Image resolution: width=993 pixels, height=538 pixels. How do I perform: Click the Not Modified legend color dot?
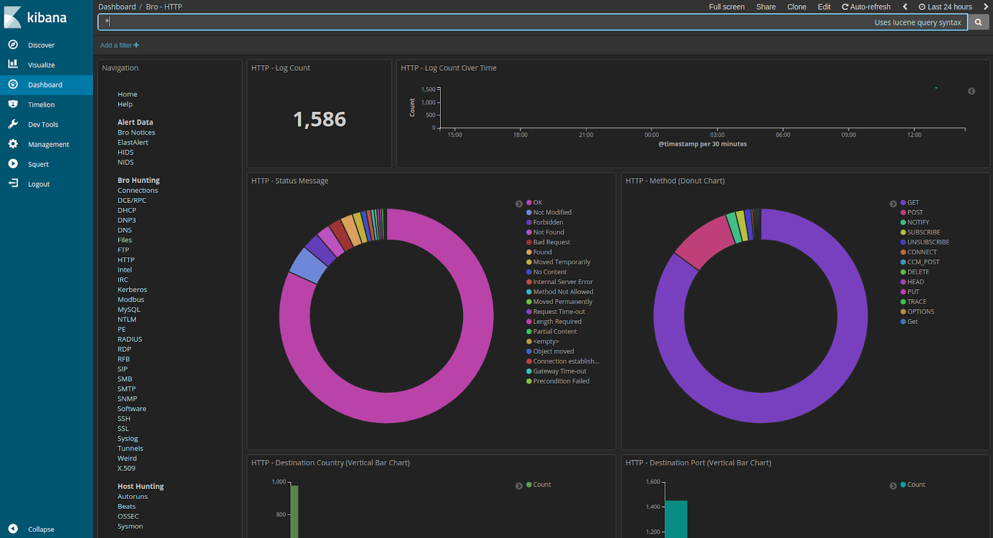[x=529, y=212]
